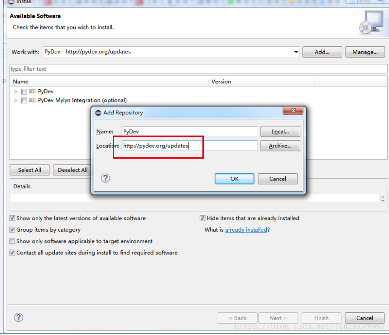Toggle Group items by category checkbox
Screen dimensions: 389x335
click(12, 230)
